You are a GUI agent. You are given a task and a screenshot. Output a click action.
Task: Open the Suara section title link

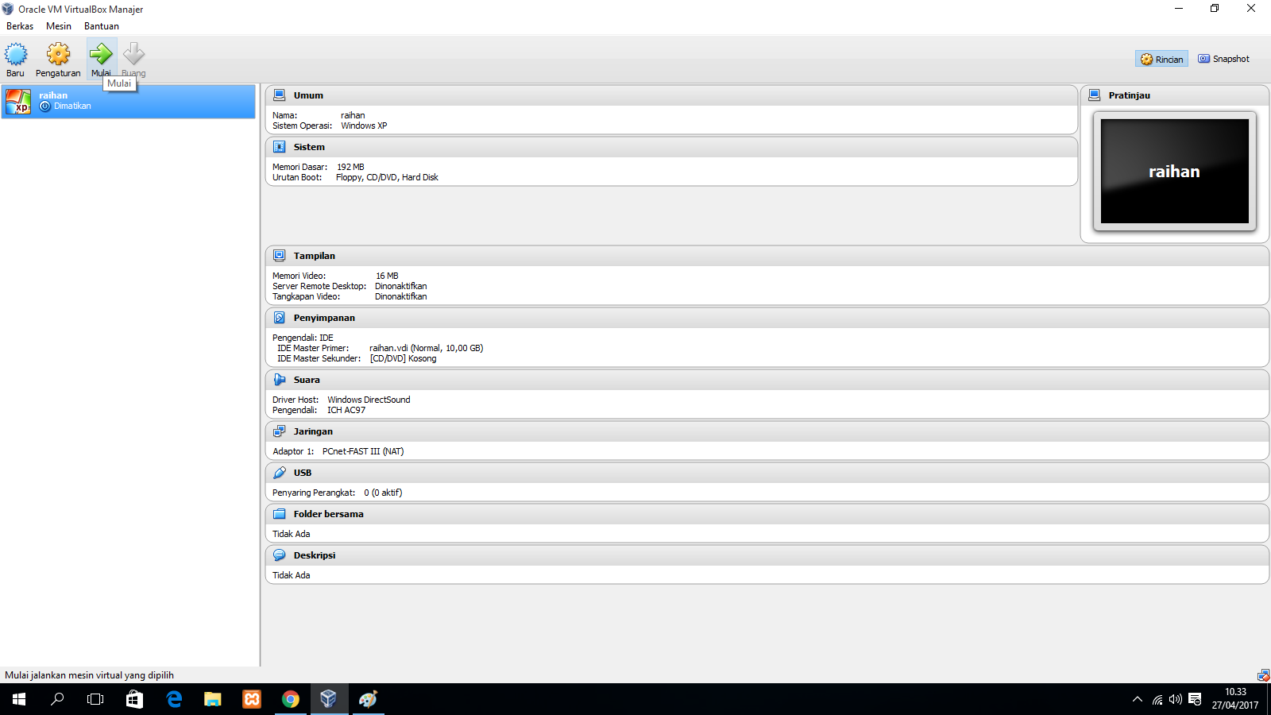pos(307,380)
